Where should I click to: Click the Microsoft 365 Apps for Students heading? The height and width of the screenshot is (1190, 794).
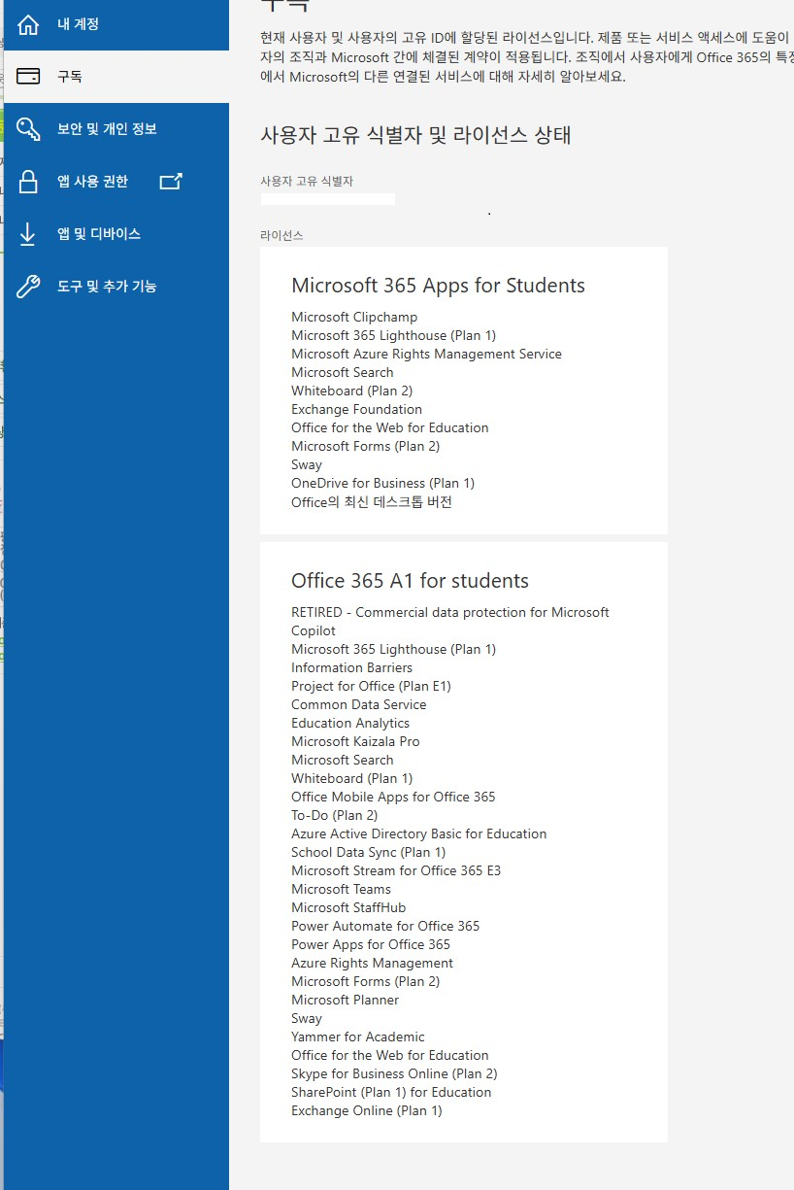point(438,286)
